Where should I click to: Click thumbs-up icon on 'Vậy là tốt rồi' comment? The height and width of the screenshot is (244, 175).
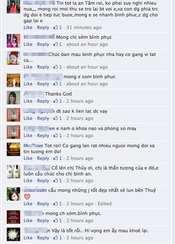point(56,238)
